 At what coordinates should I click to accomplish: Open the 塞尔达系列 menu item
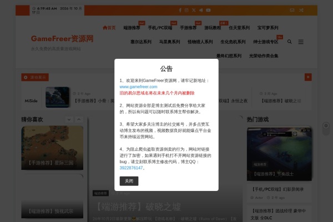point(141,42)
